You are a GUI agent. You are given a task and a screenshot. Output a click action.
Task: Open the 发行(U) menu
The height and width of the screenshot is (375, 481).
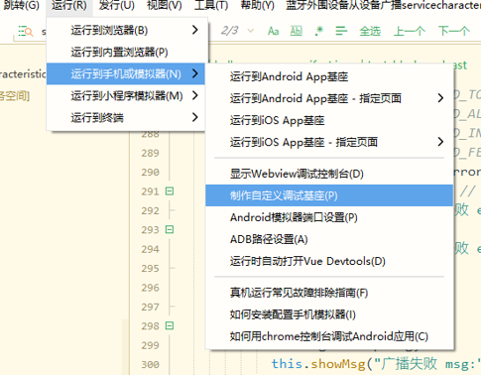coord(117,6)
